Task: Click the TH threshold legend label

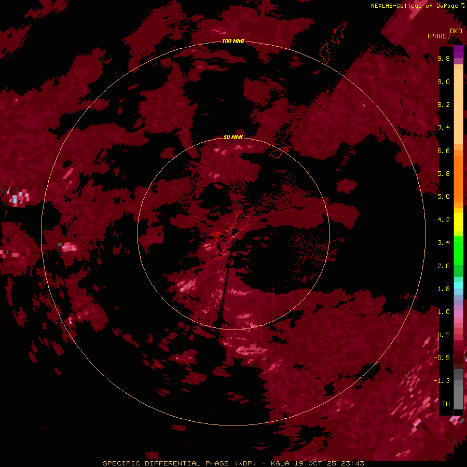Action: [446, 404]
